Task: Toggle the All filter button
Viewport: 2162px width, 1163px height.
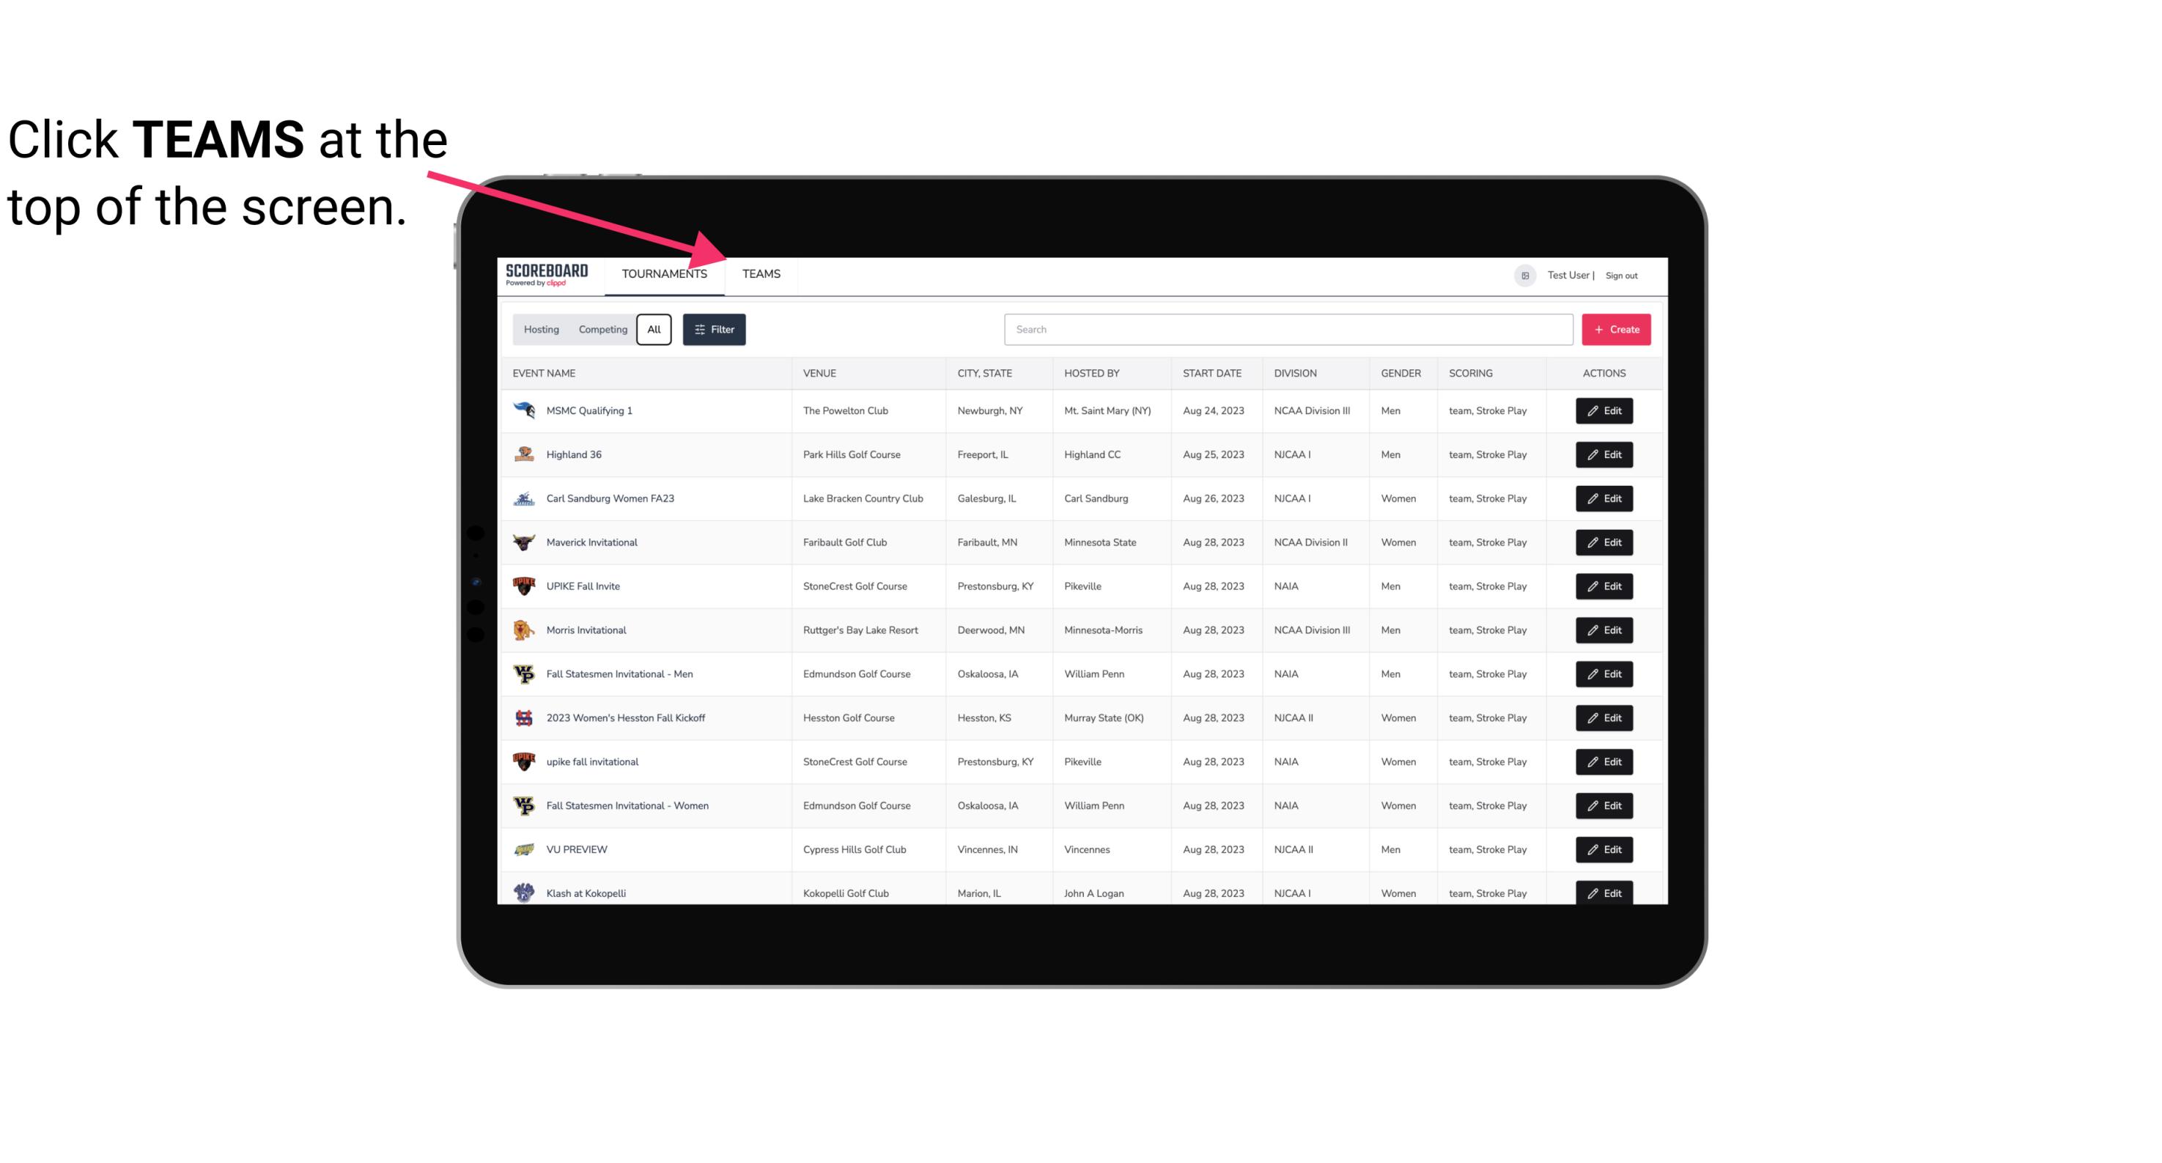Action: pyautogui.click(x=653, y=330)
